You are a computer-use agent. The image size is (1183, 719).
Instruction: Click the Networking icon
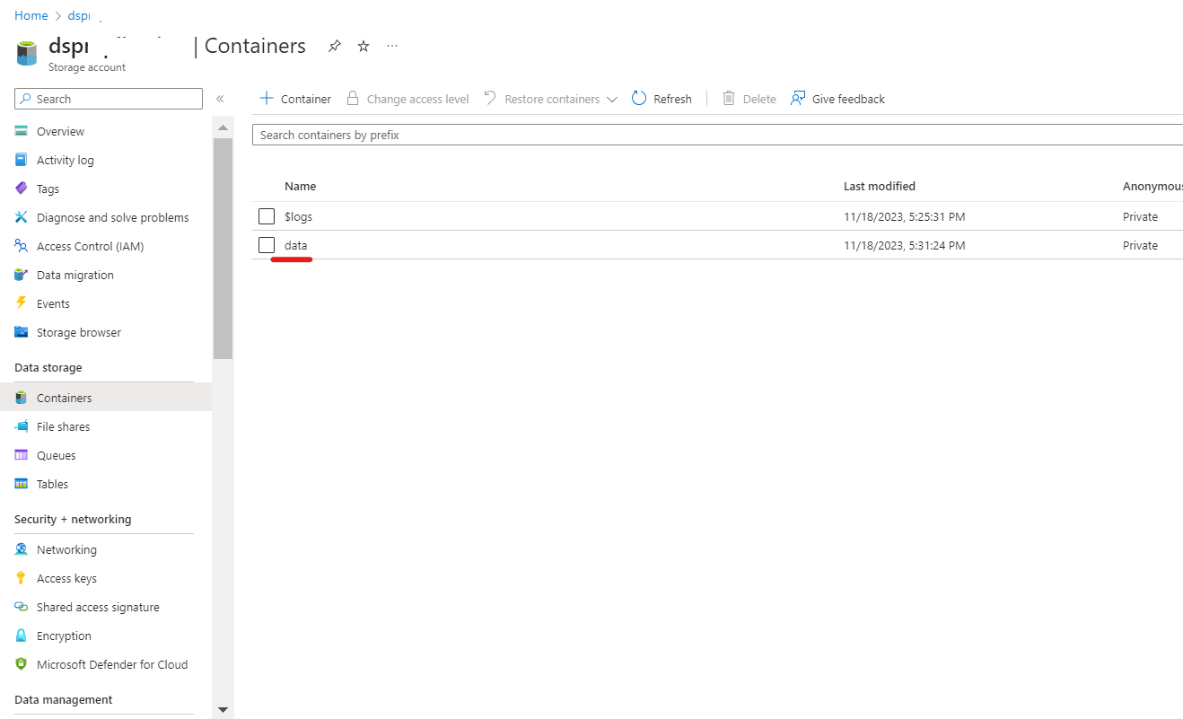tap(22, 549)
